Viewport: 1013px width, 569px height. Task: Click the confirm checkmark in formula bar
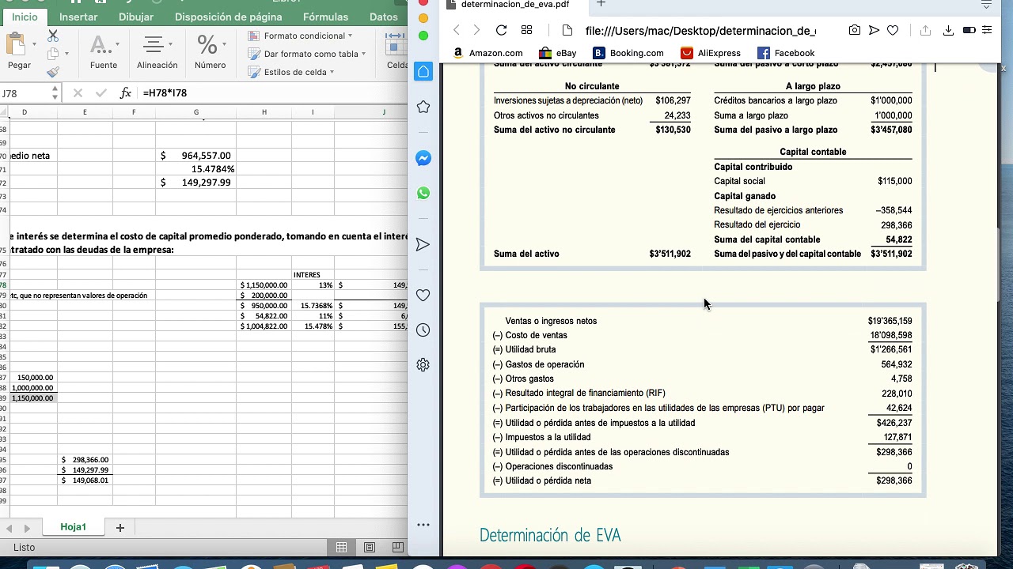point(101,93)
